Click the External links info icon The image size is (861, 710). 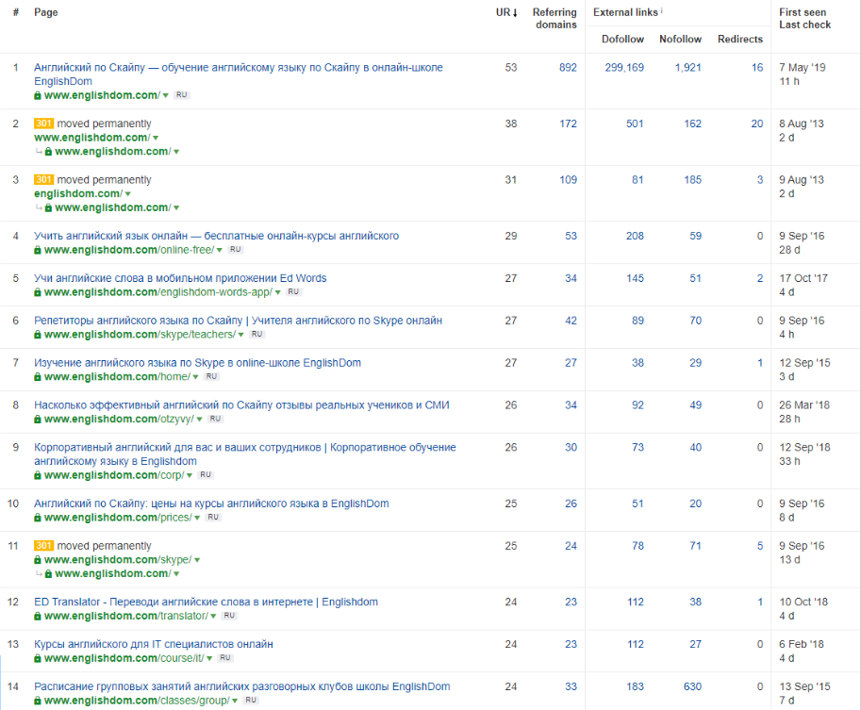[662, 11]
